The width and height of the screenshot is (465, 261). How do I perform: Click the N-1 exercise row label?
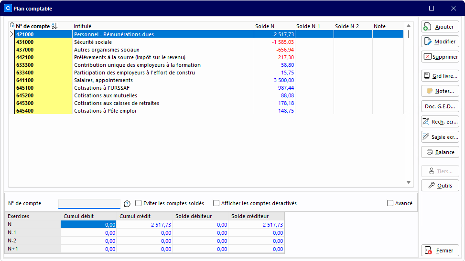12,232
